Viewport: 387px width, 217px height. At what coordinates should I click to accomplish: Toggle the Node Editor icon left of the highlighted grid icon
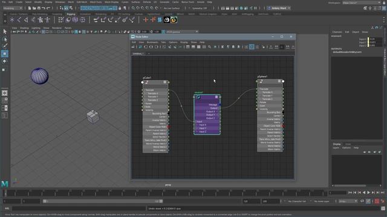click(246, 47)
